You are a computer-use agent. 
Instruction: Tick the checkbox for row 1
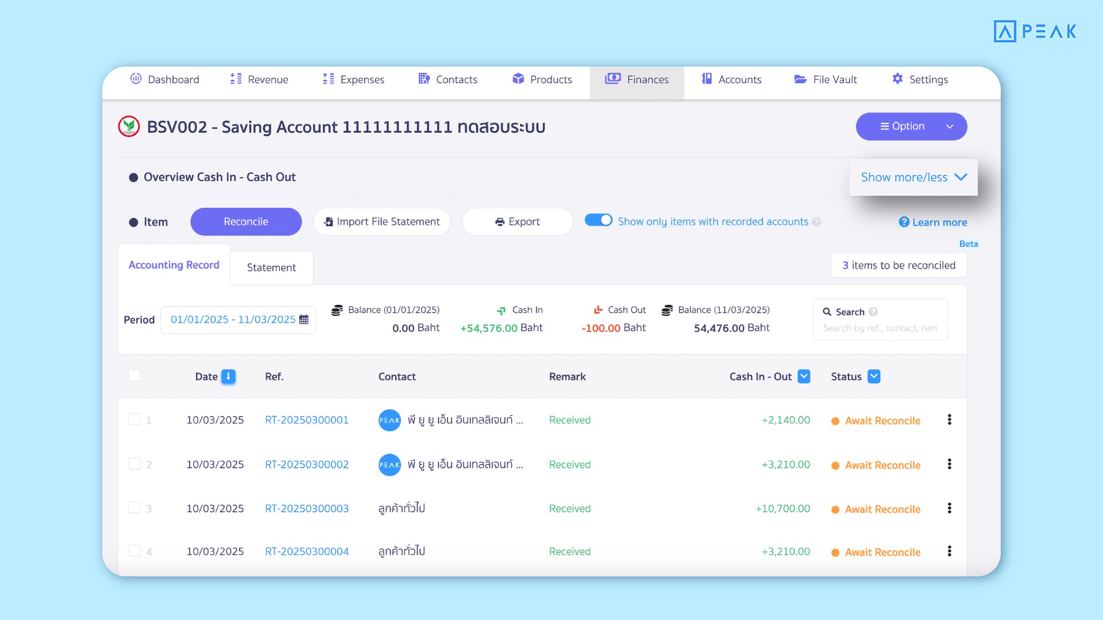pos(134,419)
